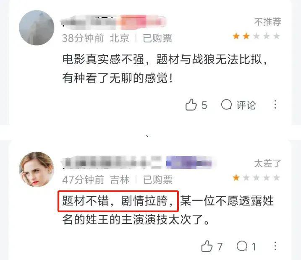Click the blurred username of Beijing reviewer
Screen dimensions: 301x260
pyautogui.click(x=113, y=22)
